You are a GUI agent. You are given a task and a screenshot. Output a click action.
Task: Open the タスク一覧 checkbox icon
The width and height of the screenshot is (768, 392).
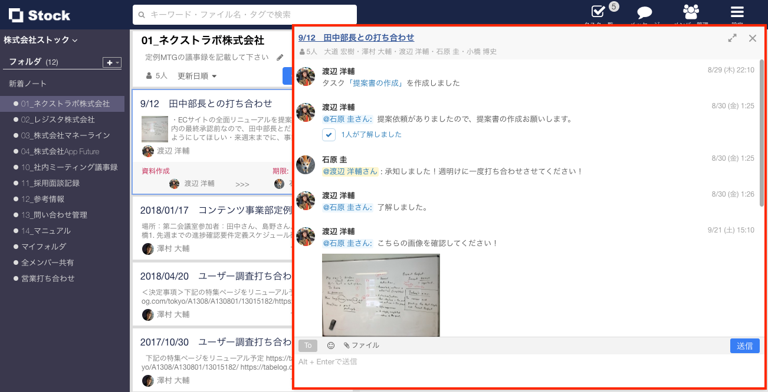[598, 12]
